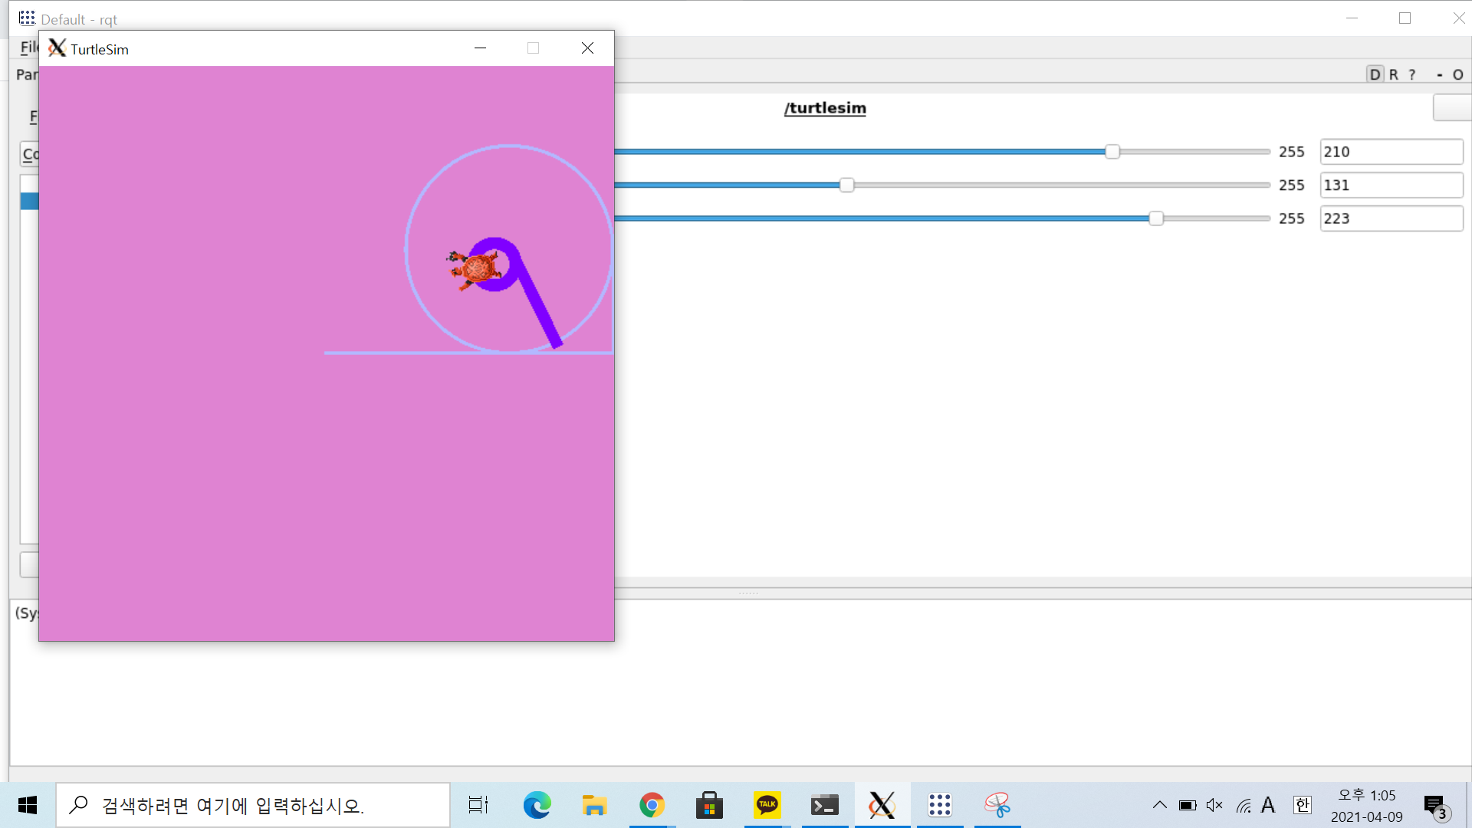
Task: Click the R reload icon in rqt toolbar
Action: click(1394, 74)
